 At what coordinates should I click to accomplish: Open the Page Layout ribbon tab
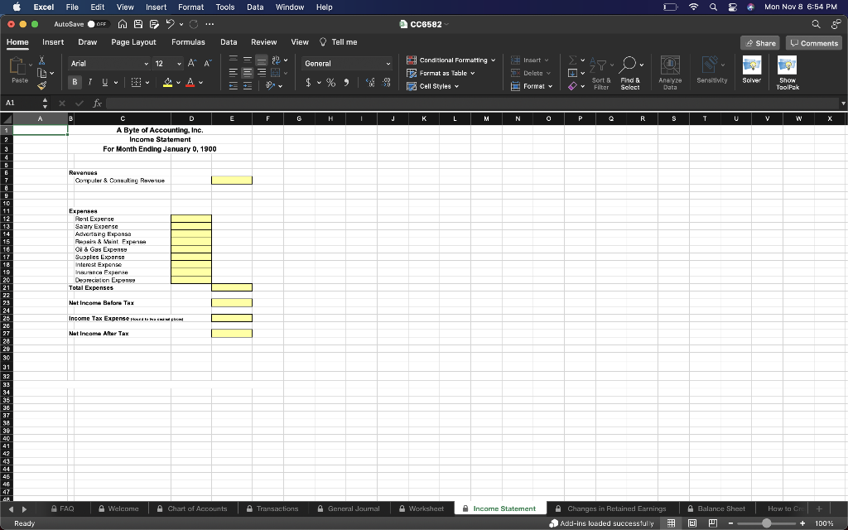(x=133, y=42)
